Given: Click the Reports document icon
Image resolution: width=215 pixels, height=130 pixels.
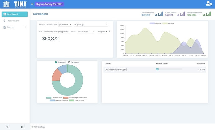Looking at the screenshot, I should pos(5,27).
